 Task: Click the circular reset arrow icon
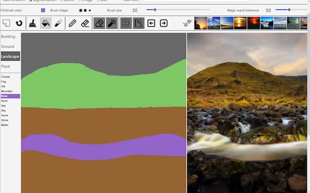(19, 23)
